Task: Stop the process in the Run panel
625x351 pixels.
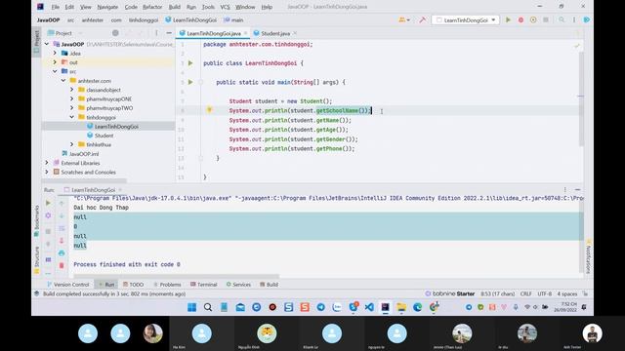Action: [48, 231]
